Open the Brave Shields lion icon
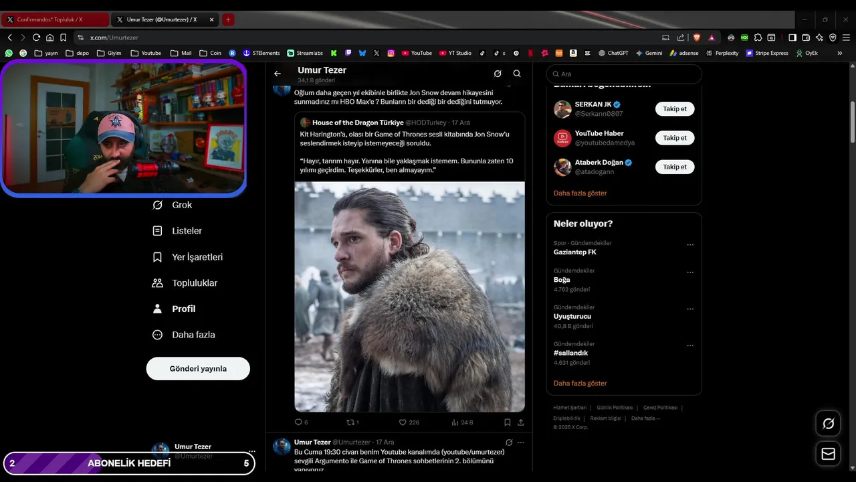The image size is (856, 482). tap(697, 37)
